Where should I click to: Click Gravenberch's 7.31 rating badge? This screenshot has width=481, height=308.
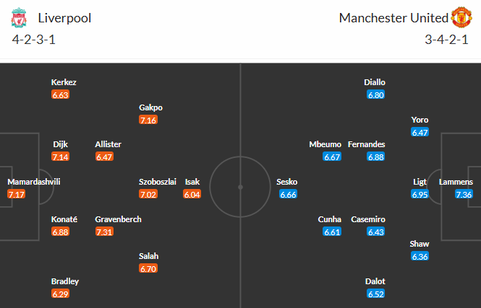point(104,232)
